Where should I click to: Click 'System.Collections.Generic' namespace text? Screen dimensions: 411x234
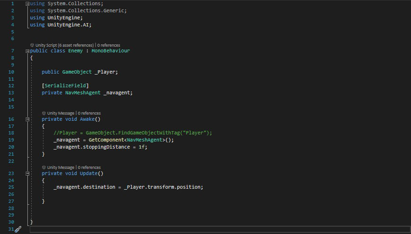click(x=86, y=10)
